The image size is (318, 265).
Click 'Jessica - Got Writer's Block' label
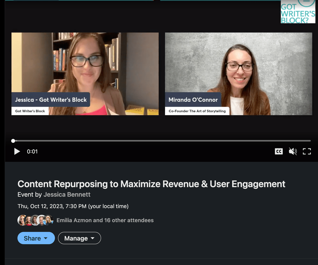(x=51, y=100)
